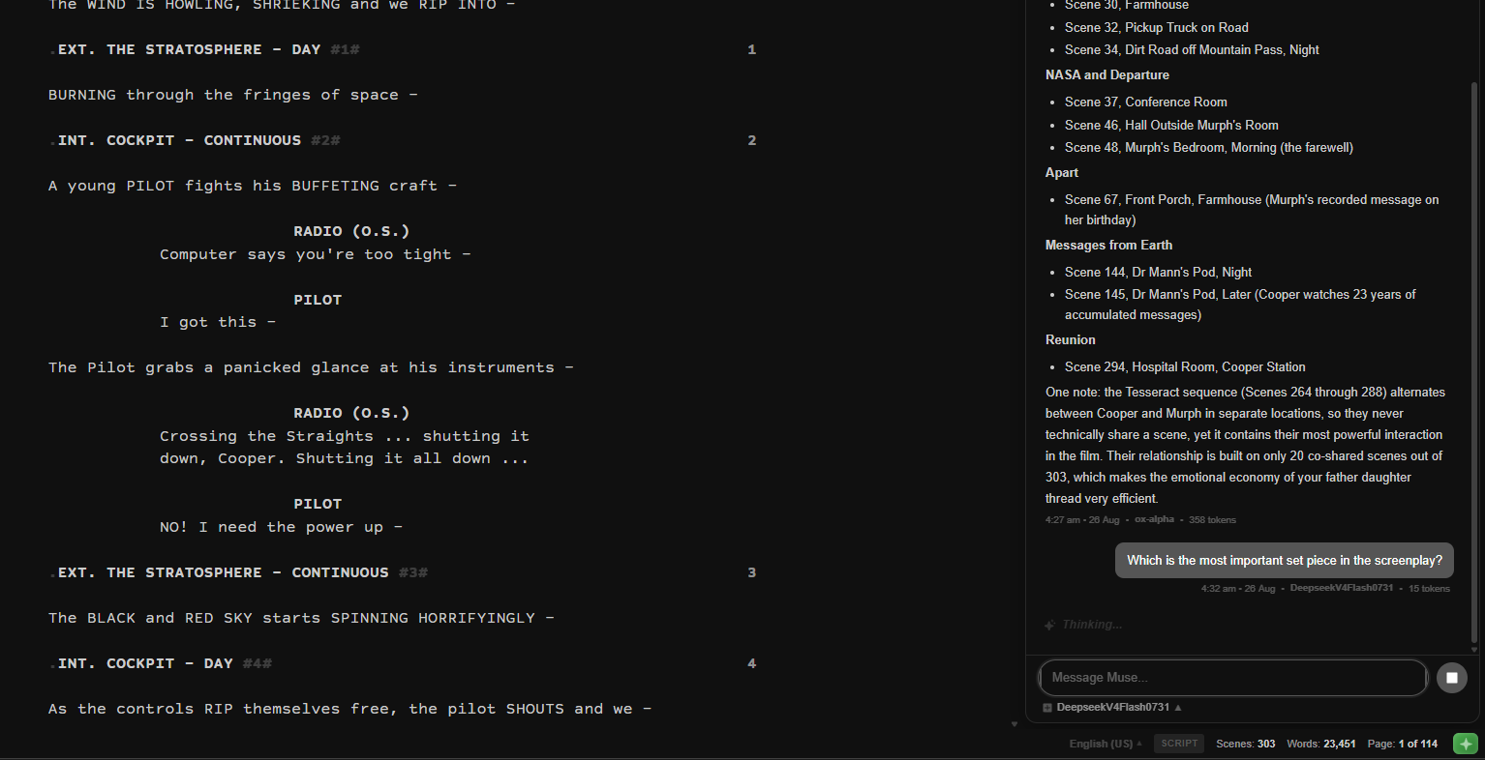Click scene number 4 in the right margin
Screen dimensions: 1485x760
pyautogui.click(x=751, y=663)
